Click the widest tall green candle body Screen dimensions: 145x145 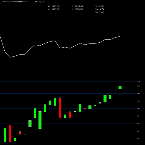[x=40, y=120]
